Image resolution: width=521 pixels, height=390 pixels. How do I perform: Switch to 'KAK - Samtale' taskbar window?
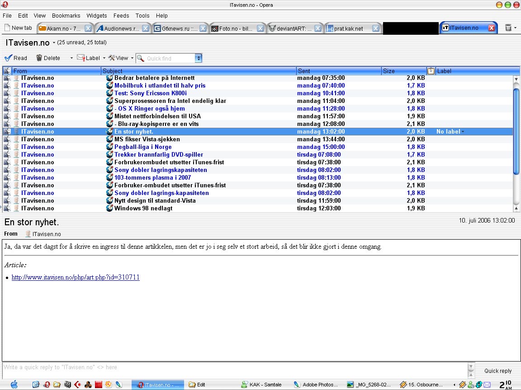(261, 385)
